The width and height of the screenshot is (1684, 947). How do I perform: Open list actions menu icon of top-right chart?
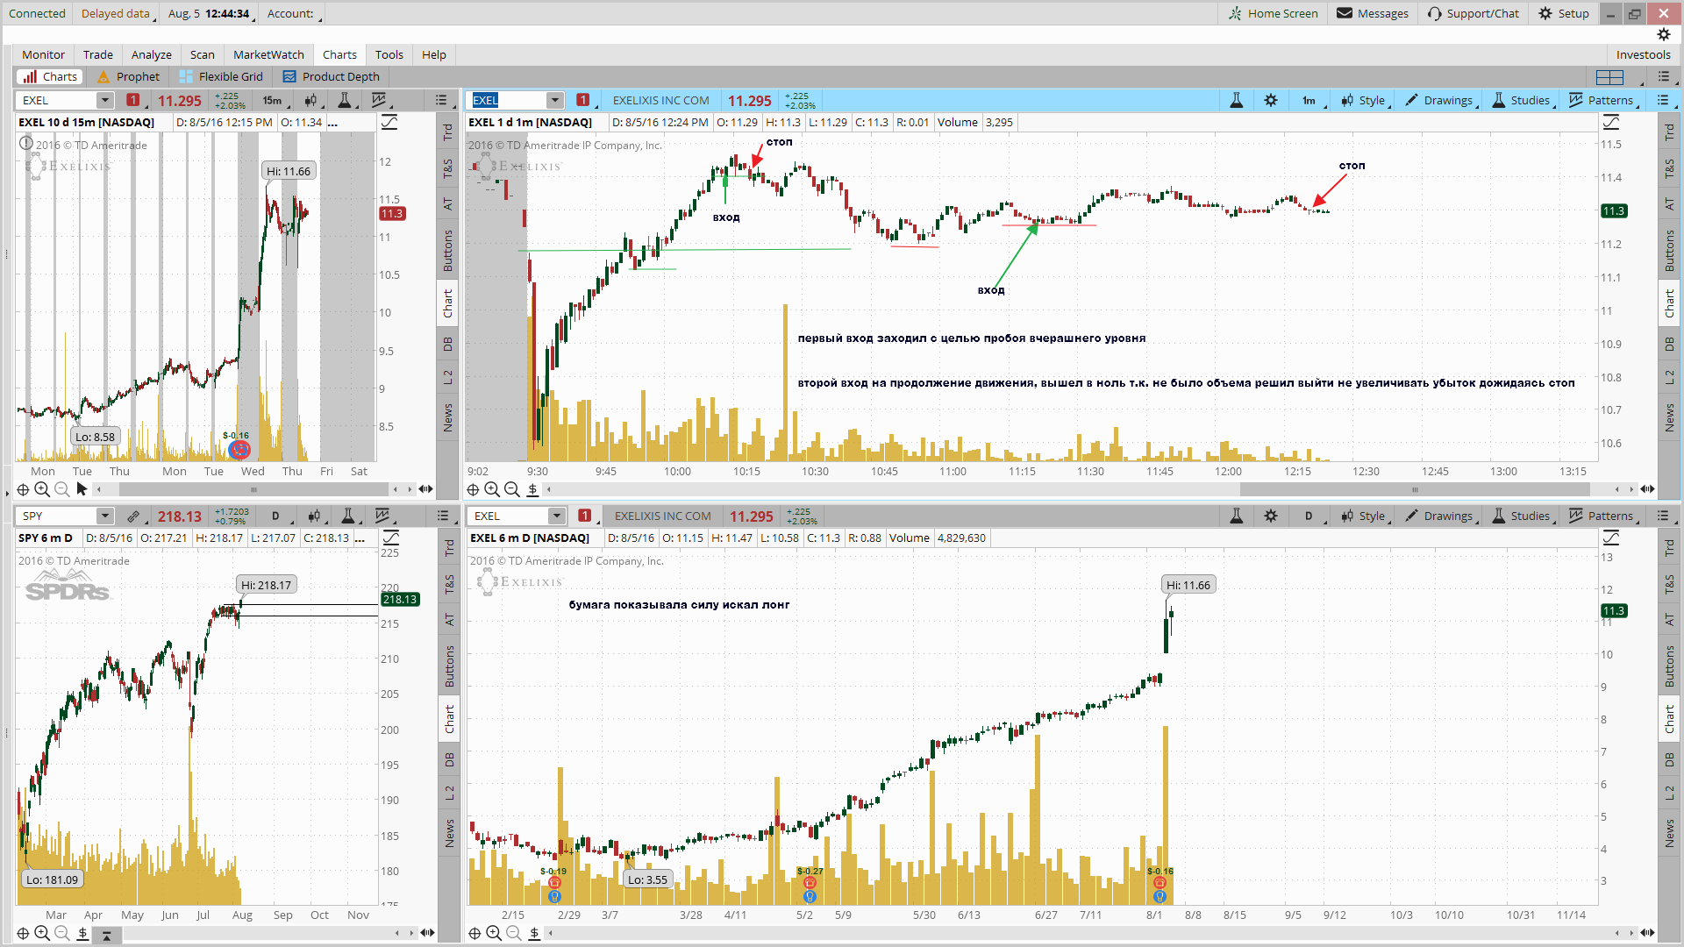(x=1663, y=101)
